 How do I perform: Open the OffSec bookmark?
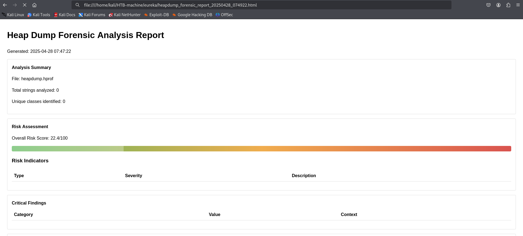pyautogui.click(x=224, y=15)
